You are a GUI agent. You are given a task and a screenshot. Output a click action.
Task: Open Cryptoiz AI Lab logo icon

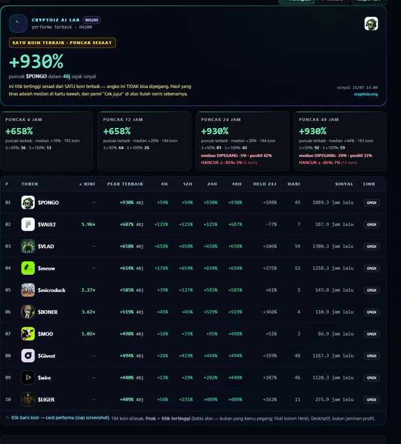[18, 24]
